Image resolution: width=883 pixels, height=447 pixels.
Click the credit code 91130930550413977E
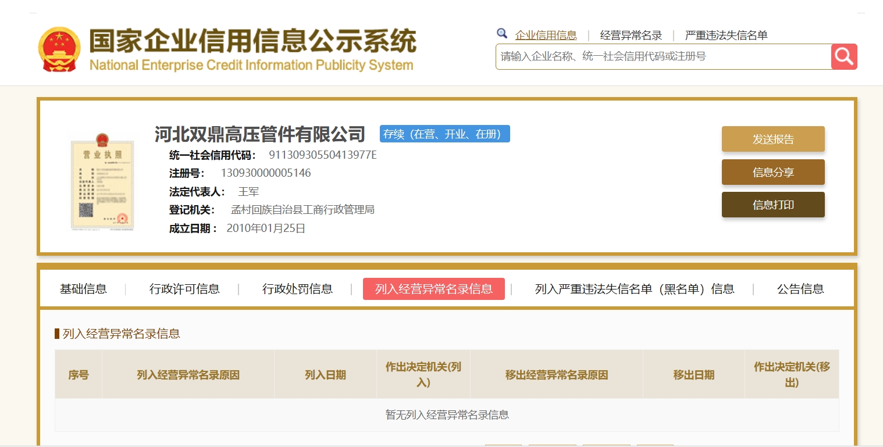323,155
